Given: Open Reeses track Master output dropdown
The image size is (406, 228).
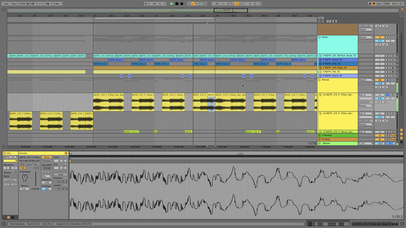Looking at the screenshot, I should (366, 80).
